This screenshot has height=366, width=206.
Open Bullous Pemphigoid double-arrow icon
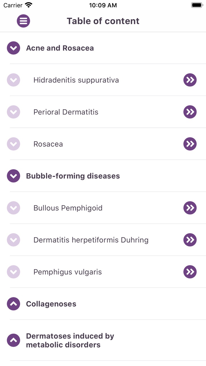pyautogui.click(x=190, y=208)
